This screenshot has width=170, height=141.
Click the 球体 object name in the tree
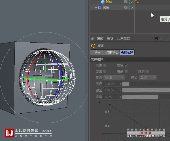[x=109, y=2]
